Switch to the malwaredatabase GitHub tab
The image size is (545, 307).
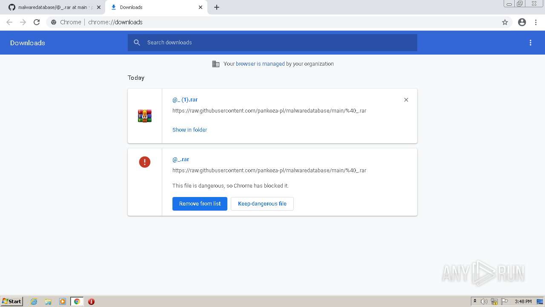(x=52, y=7)
